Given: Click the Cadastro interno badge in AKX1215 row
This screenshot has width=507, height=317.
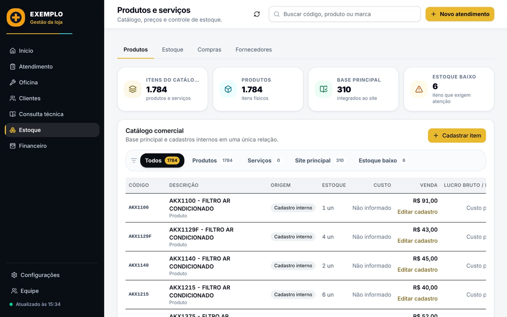Looking at the screenshot, I should coord(293,295).
